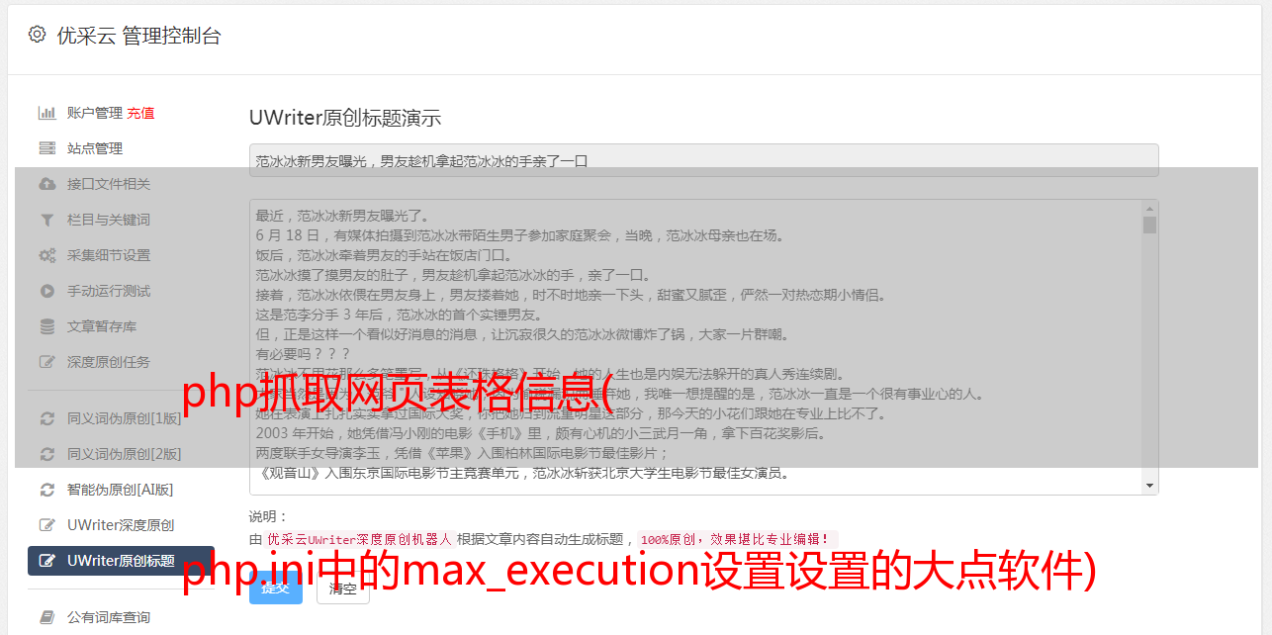Click the server icon for 站点管理
The width and height of the screenshot is (1272, 635).
(x=46, y=148)
